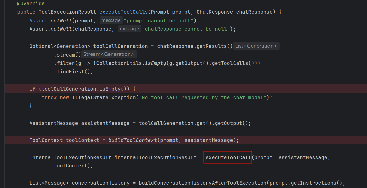Click the executeToolCalls method name

click(124, 12)
